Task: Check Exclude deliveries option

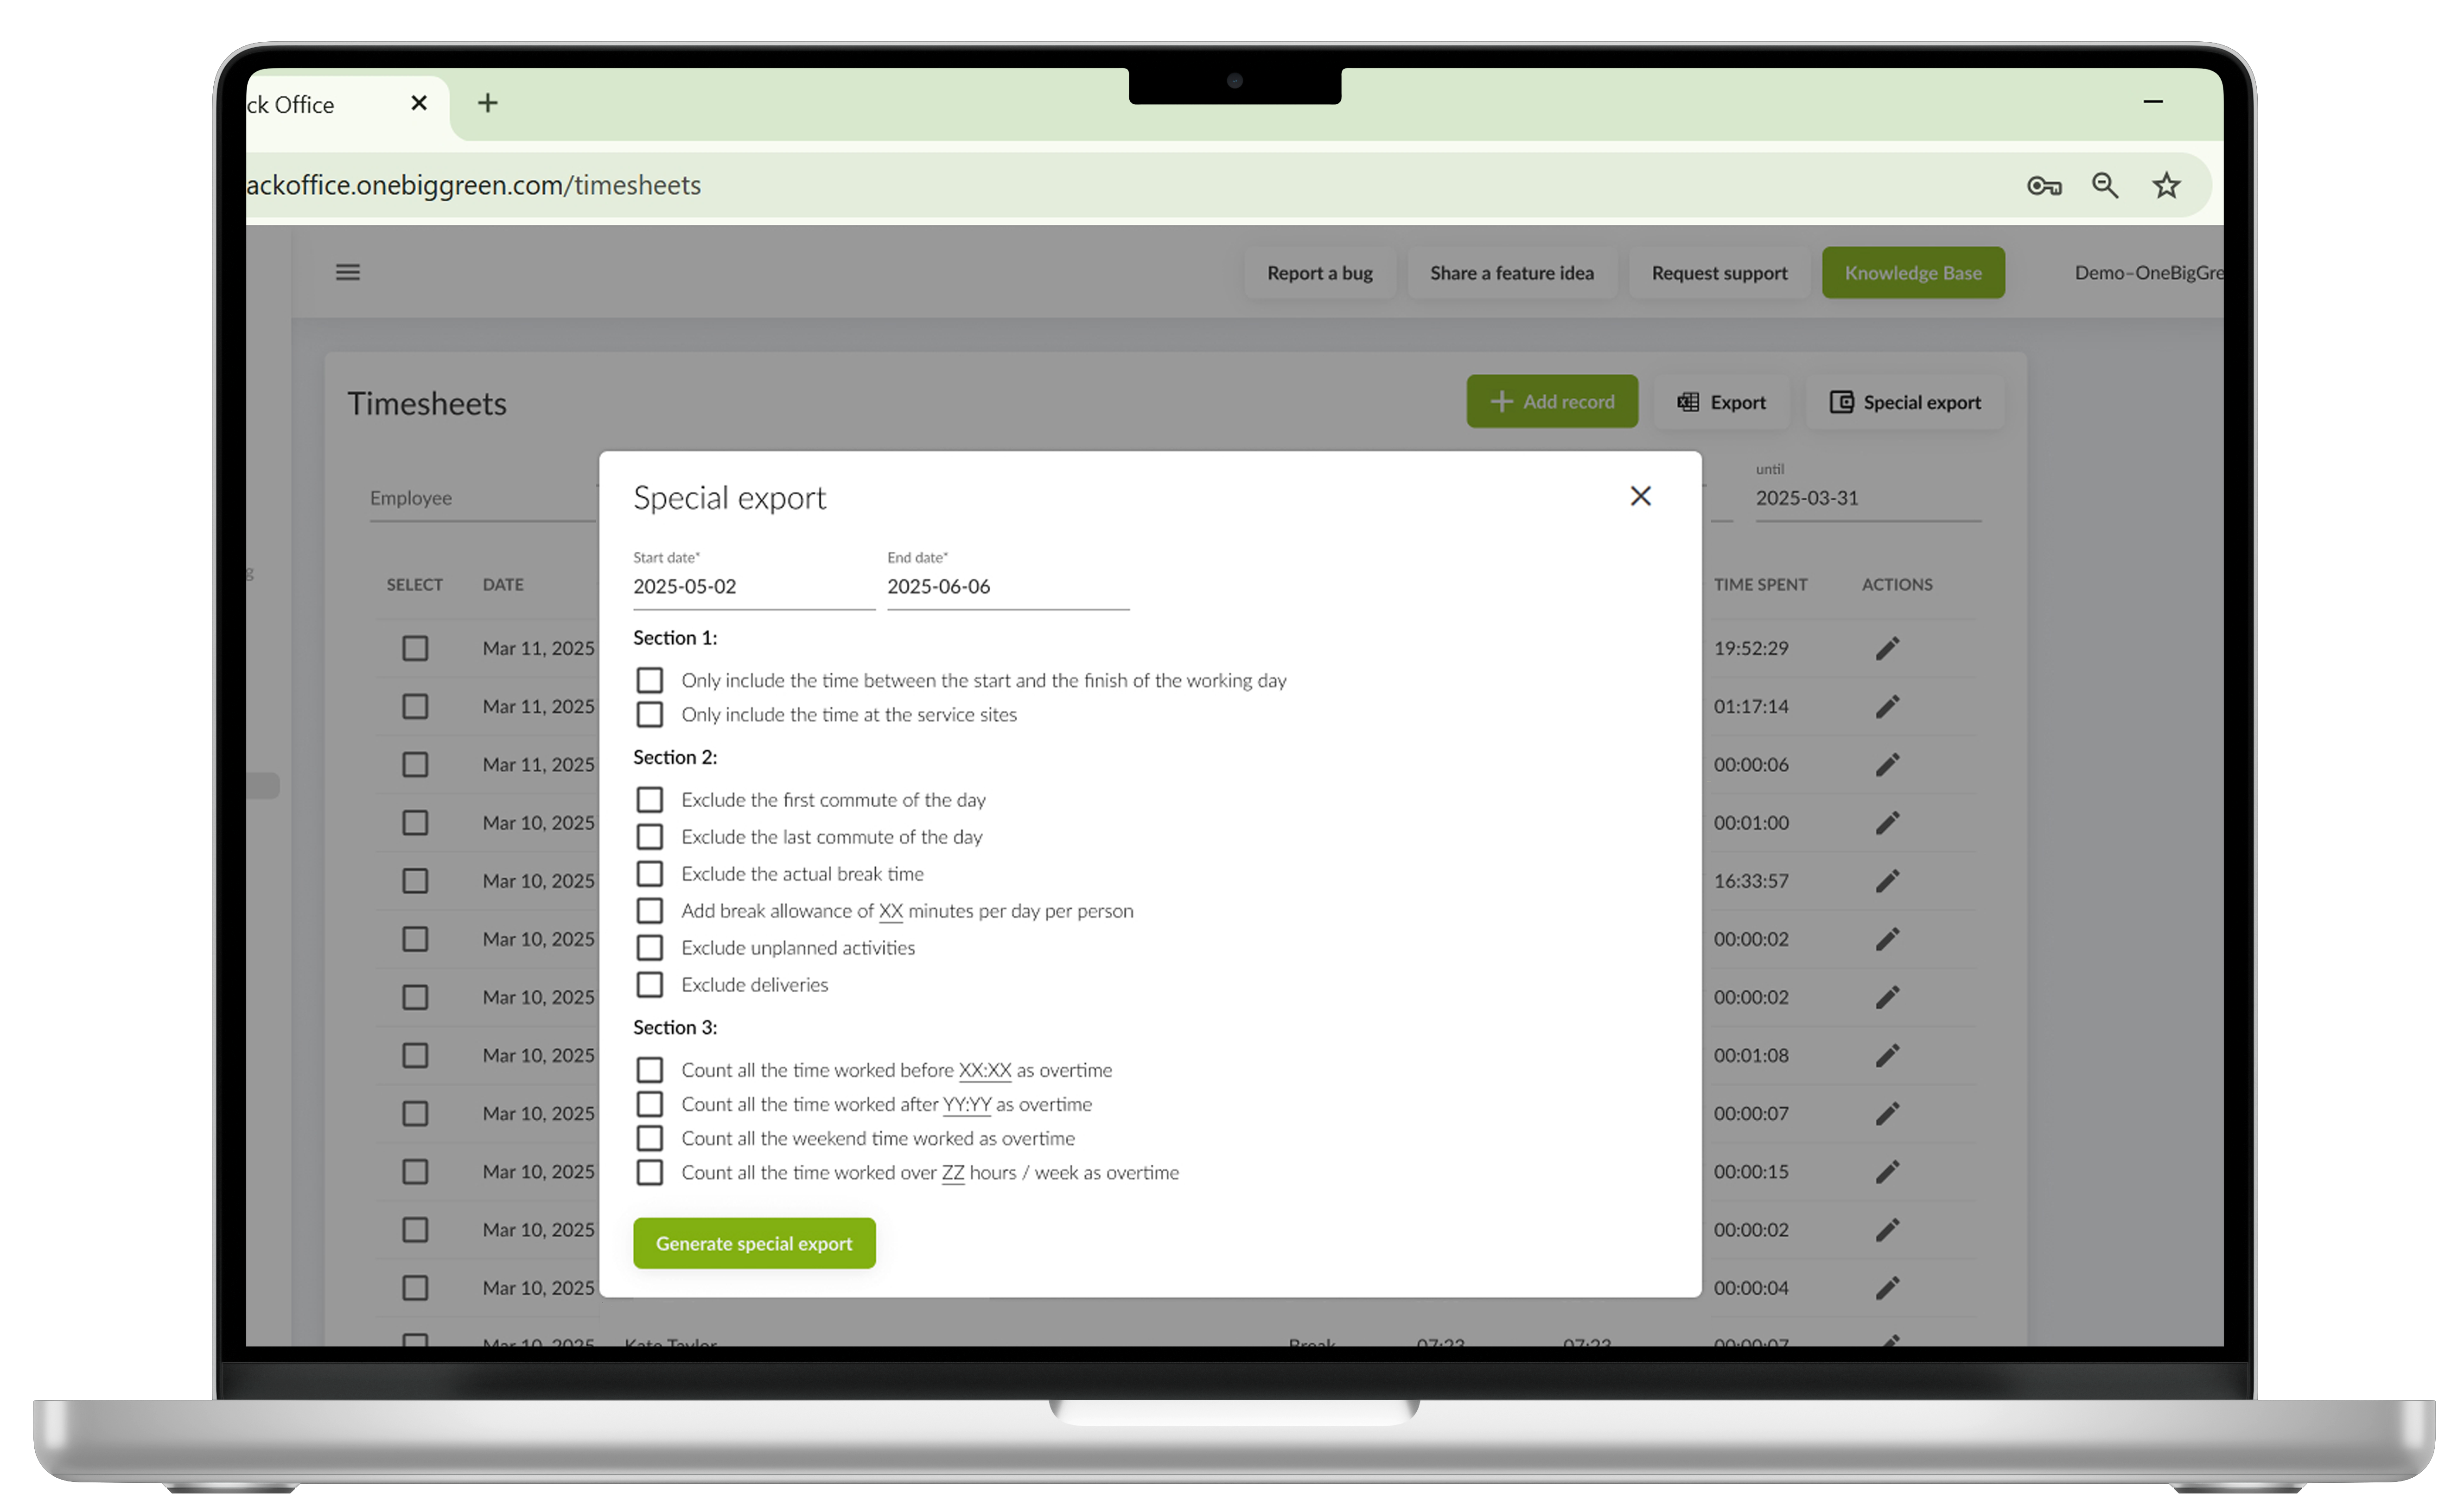Action: pos(649,985)
